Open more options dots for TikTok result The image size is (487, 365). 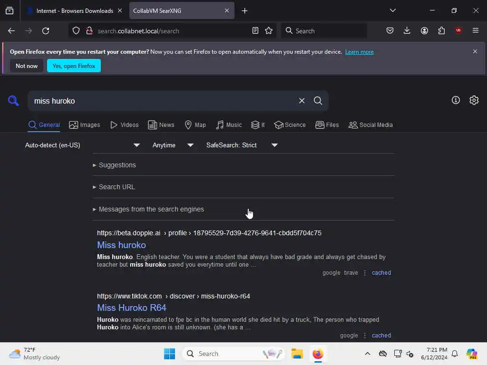(365, 336)
